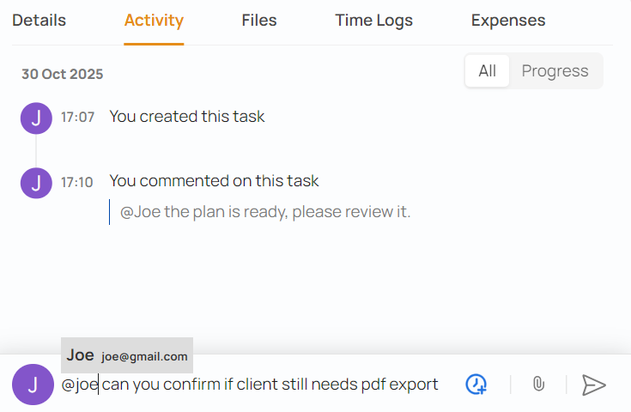Attach a file using the paperclip icon
631x412 pixels.
point(538,385)
